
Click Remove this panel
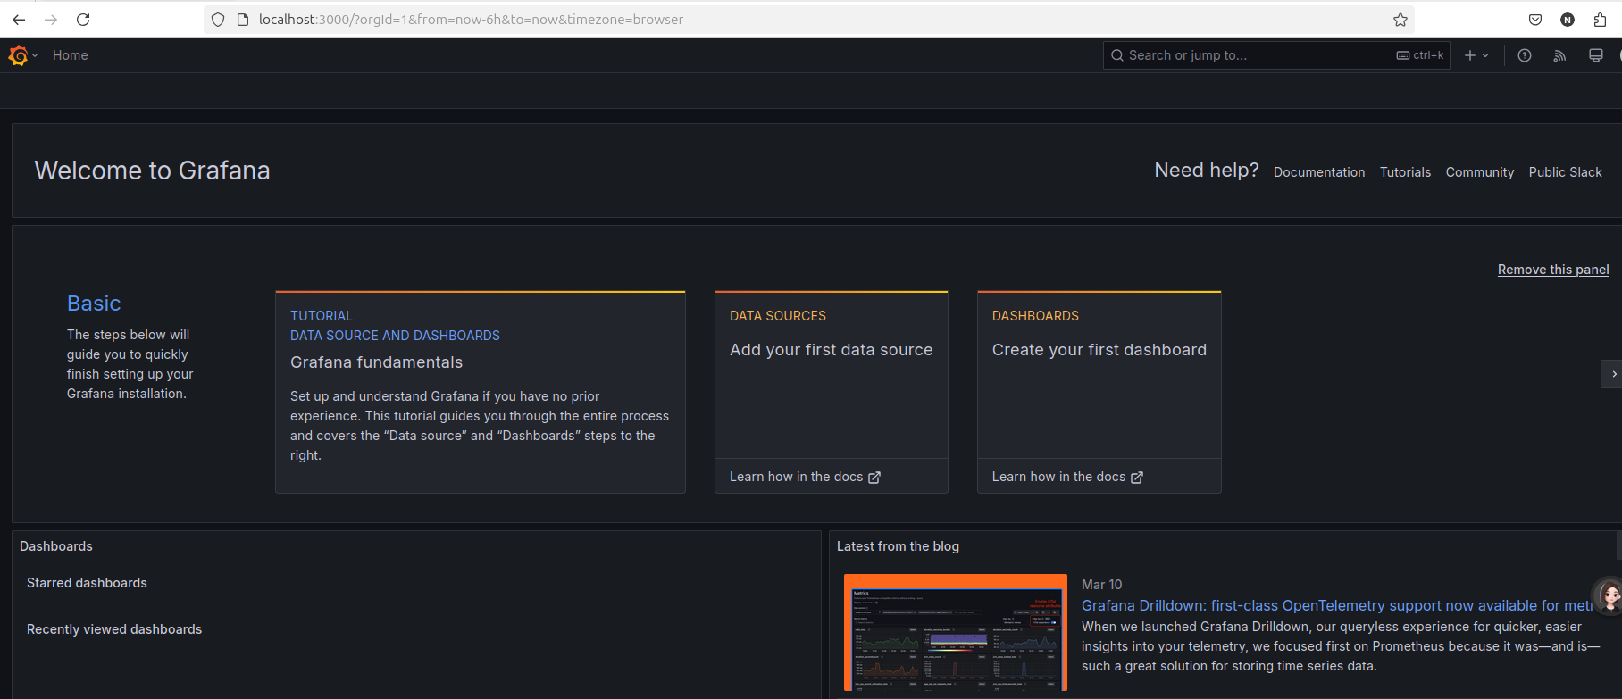point(1553,270)
